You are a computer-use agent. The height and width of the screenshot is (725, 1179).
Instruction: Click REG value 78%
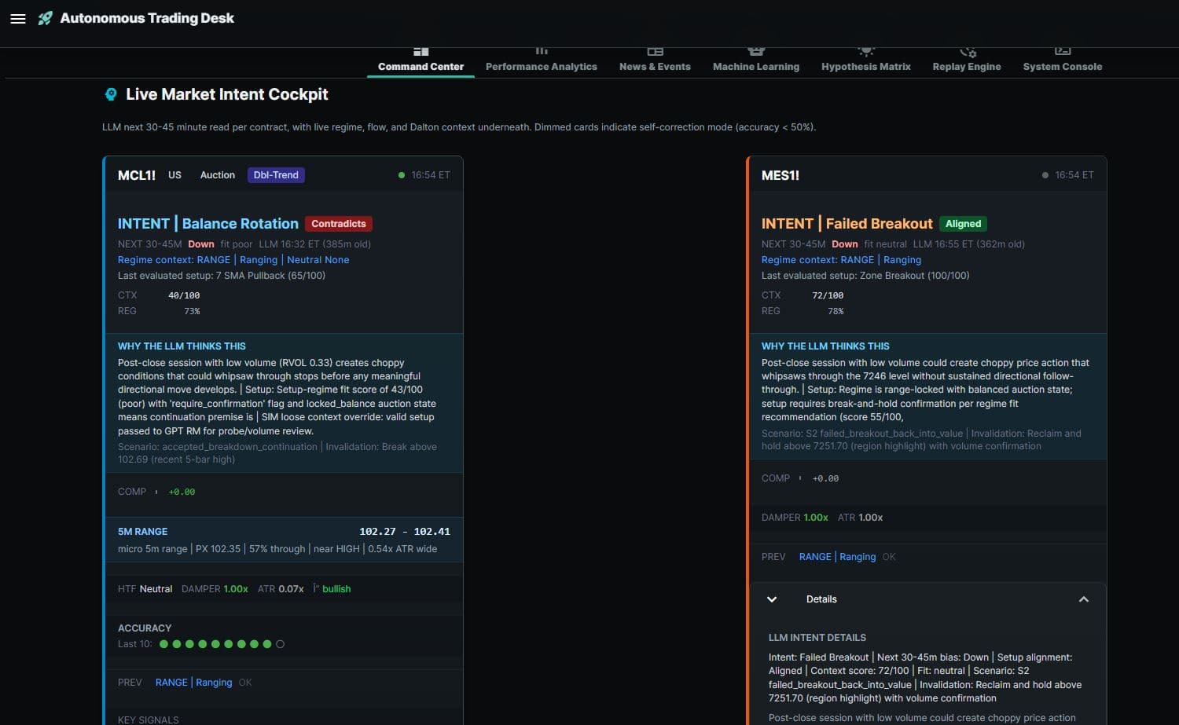click(836, 311)
